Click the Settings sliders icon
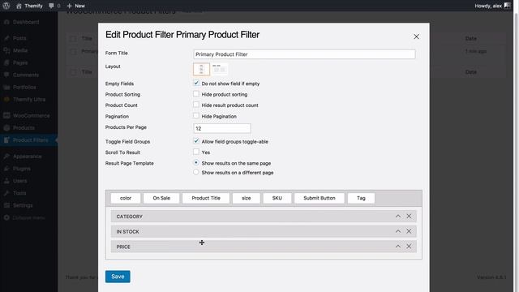The image size is (519, 292). tap(6, 205)
